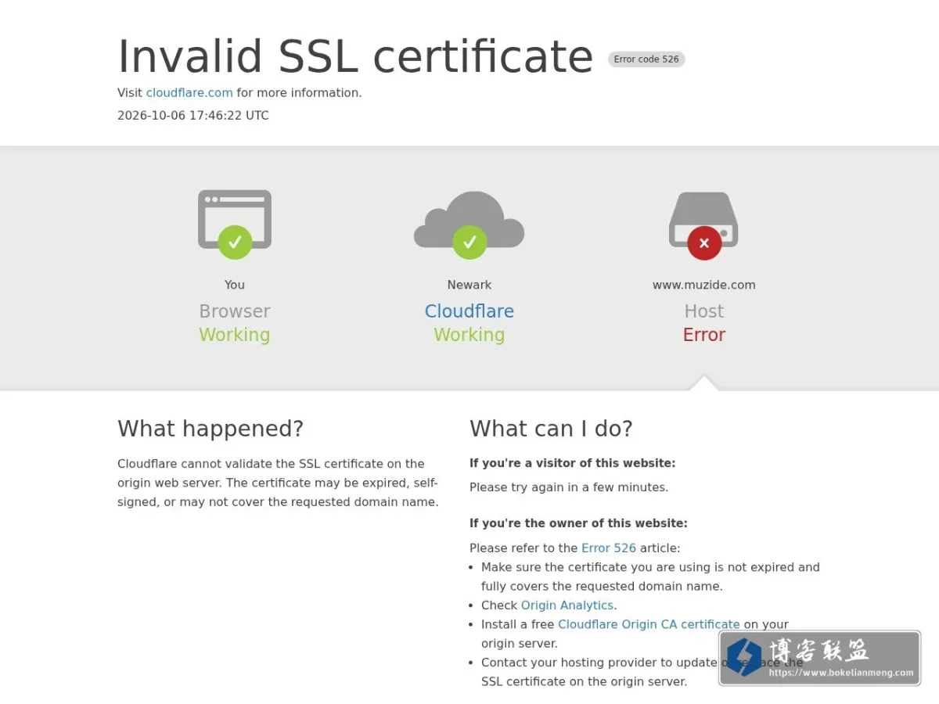939x704 pixels.
Task: Click the What happened? heading
Action: coord(210,429)
